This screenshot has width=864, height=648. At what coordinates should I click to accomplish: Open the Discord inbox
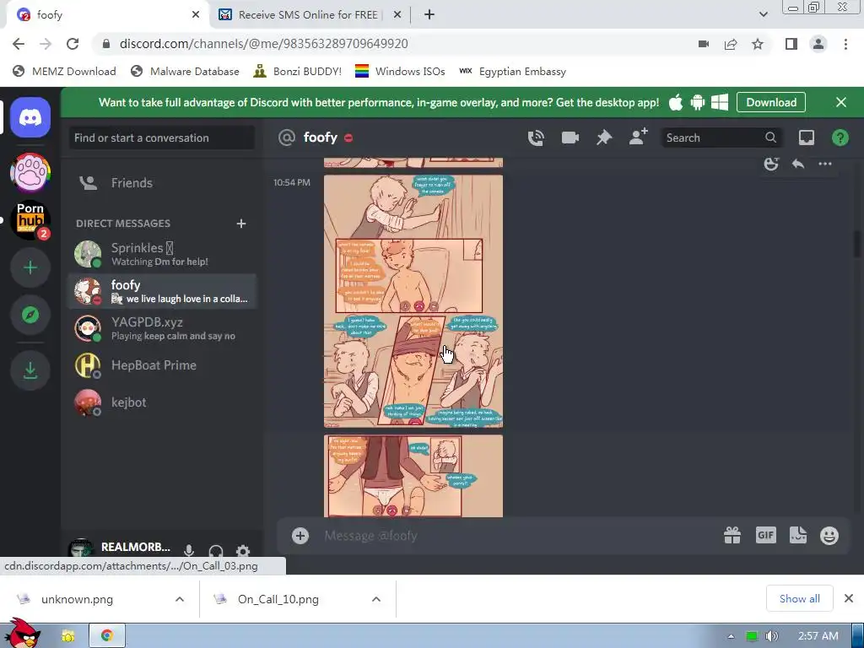point(806,138)
